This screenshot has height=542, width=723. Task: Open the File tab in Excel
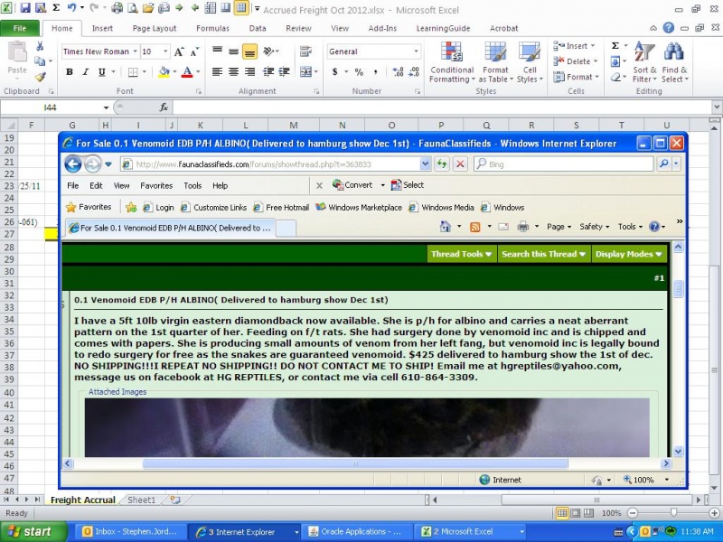click(20, 28)
